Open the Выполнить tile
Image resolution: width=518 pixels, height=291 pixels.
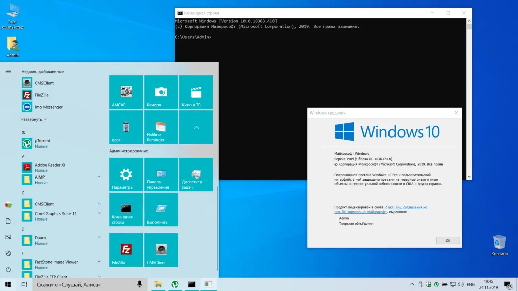pos(161,209)
